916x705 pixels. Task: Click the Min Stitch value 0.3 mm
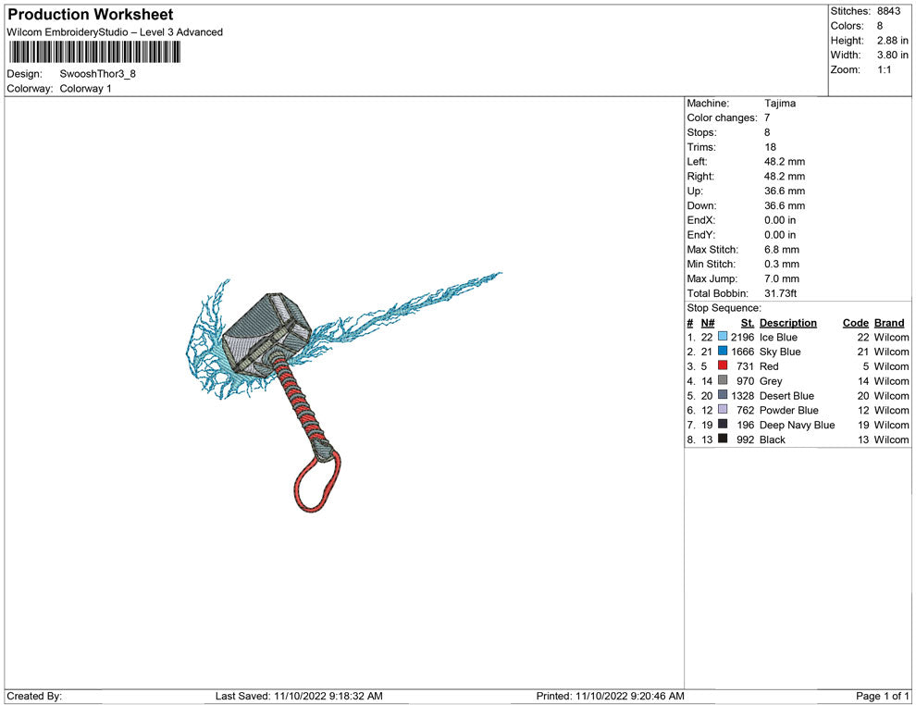(782, 264)
